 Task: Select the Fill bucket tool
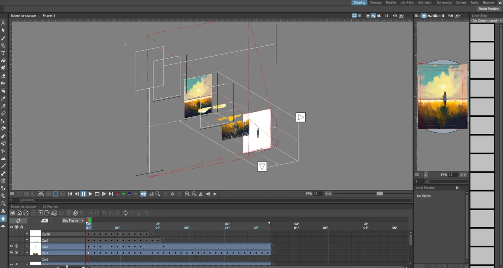(x=3, y=60)
